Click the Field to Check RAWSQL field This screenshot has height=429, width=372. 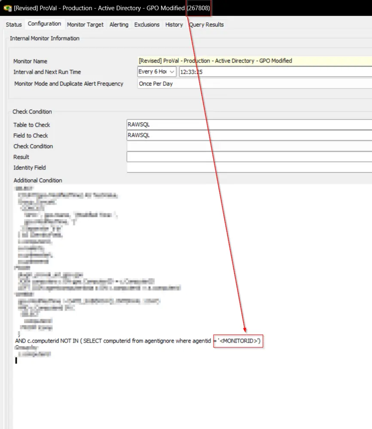tap(249, 135)
